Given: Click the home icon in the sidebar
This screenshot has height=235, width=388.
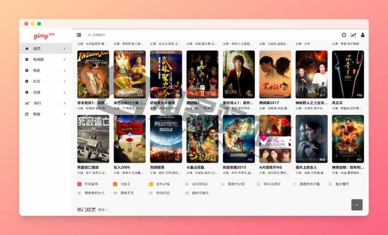Looking at the screenshot, I should (27, 48).
